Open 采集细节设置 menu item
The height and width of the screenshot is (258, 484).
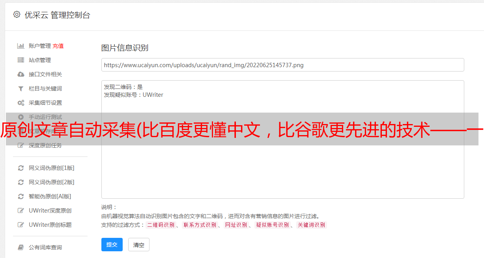pos(45,103)
